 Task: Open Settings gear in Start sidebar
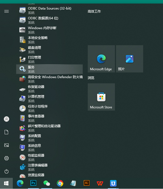pos(7,158)
